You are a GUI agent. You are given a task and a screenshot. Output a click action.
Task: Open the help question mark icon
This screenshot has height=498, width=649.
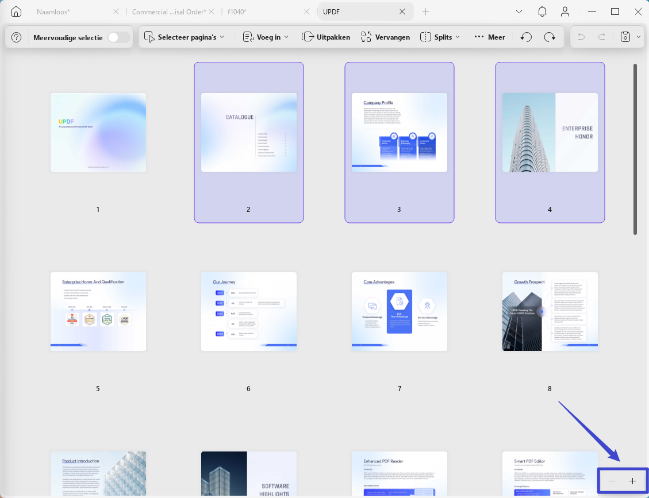16,38
